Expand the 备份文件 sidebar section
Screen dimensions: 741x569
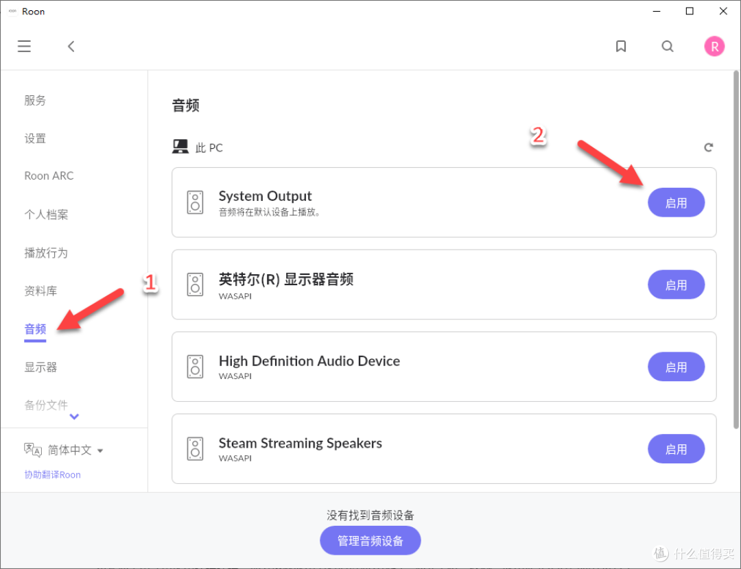click(74, 416)
